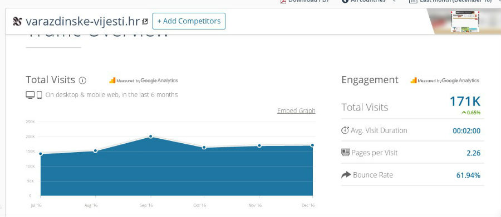Select the mobile phone device icon
This screenshot has width=501, height=217.
point(40,95)
